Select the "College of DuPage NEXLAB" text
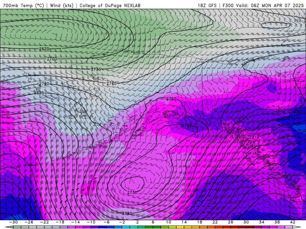306x229 pixels. tap(110, 5)
